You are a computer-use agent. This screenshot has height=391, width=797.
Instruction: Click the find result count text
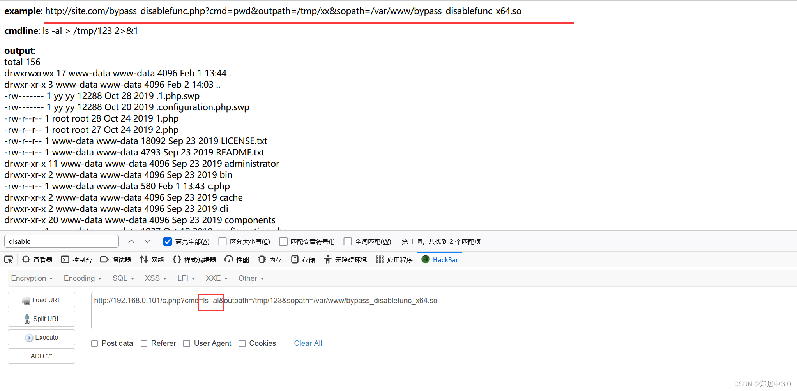point(441,241)
